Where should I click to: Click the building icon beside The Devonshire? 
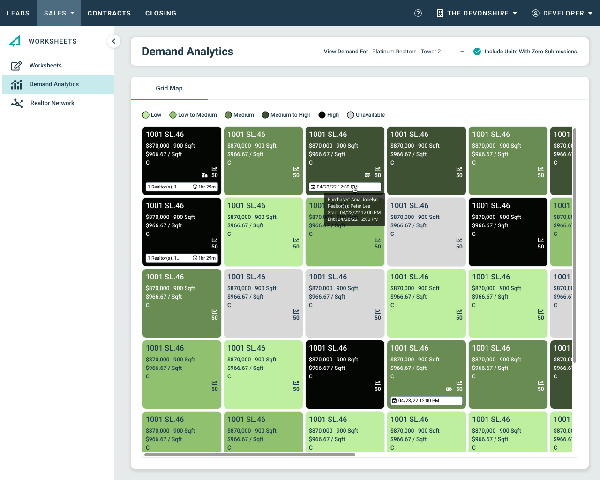[440, 13]
